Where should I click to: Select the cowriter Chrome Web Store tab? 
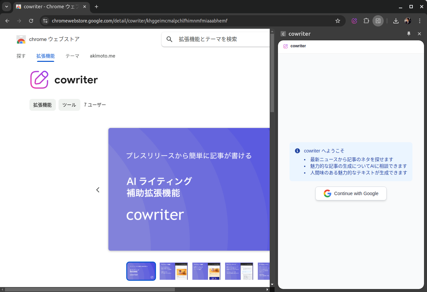click(x=51, y=7)
